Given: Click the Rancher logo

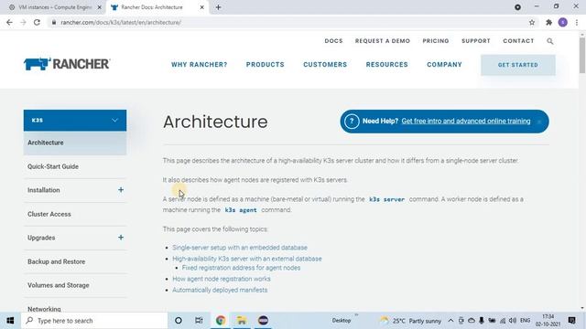Looking at the screenshot, I should (x=67, y=64).
